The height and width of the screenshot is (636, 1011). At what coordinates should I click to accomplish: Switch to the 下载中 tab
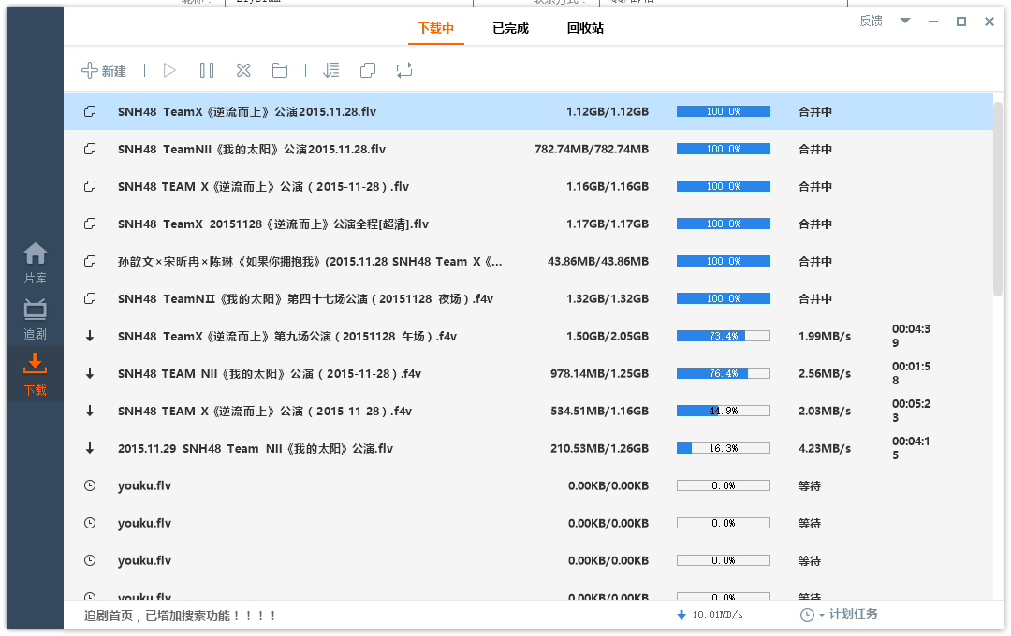click(x=436, y=28)
